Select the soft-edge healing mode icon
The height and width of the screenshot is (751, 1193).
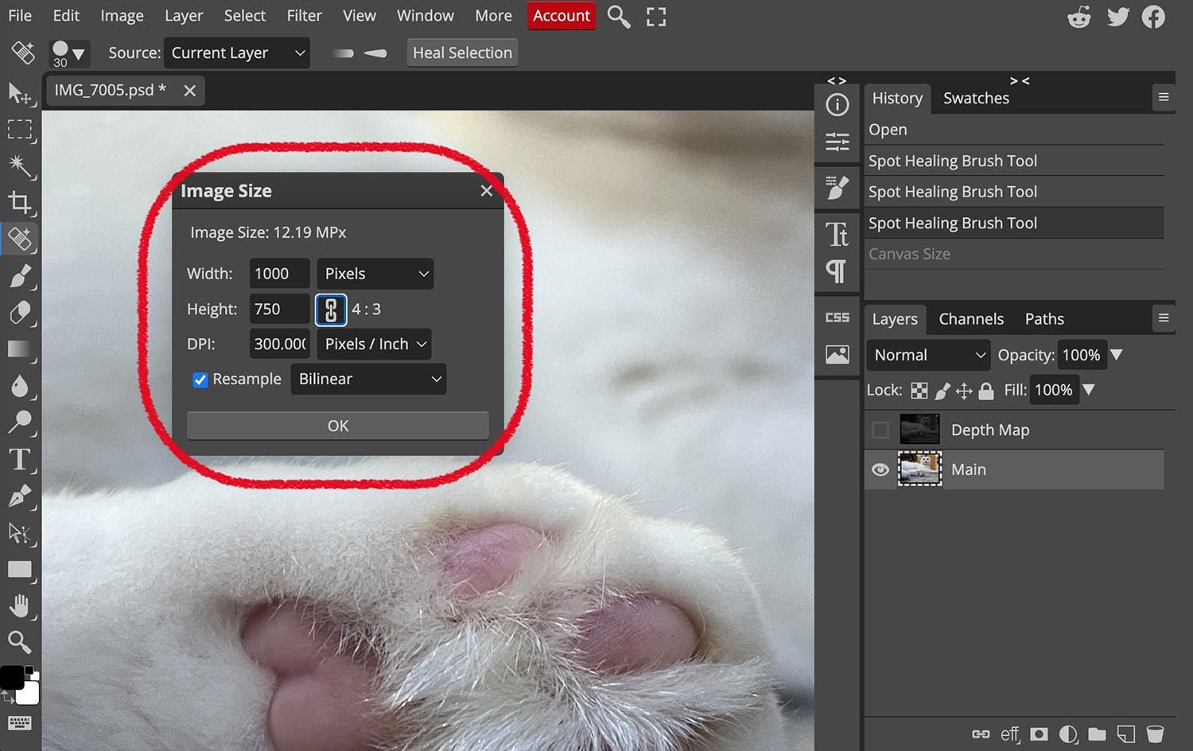pos(343,53)
